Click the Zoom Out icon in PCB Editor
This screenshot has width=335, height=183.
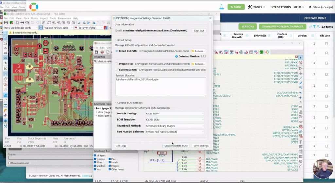(59, 23)
